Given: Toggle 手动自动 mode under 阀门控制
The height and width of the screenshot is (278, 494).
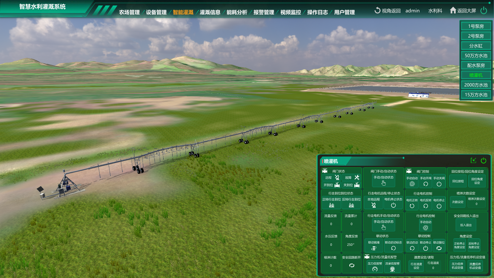Looking at the screenshot, I should [412, 184].
